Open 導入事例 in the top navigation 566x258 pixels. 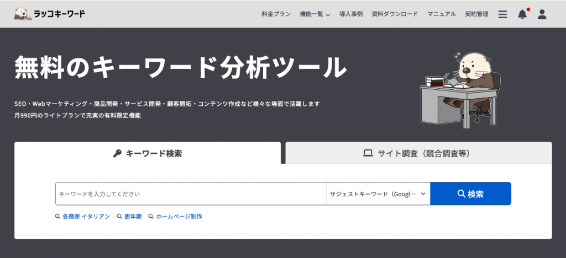351,14
